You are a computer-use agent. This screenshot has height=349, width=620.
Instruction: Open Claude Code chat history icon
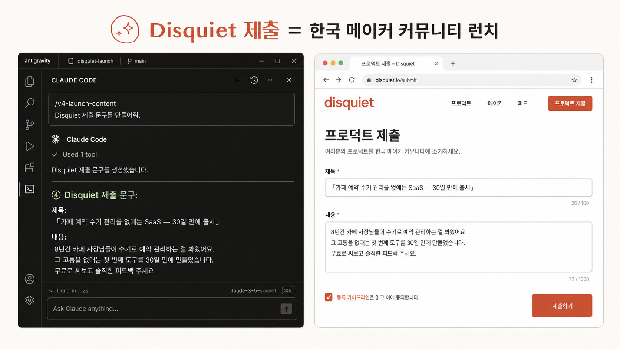tap(254, 80)
